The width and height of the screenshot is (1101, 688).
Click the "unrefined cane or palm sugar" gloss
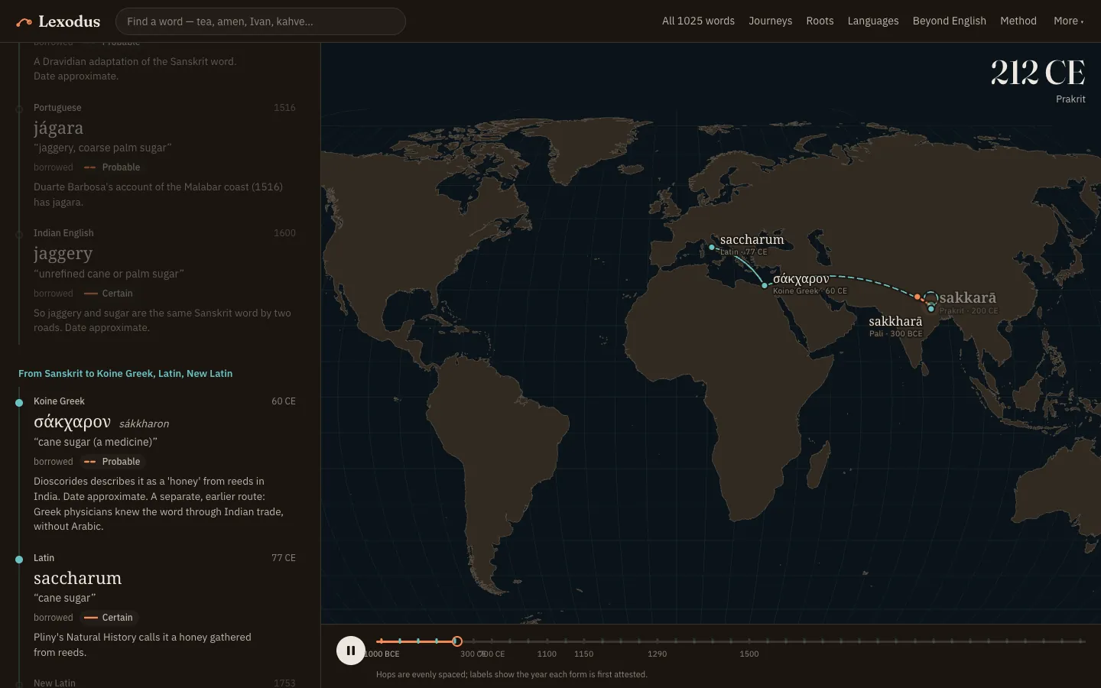[109, 274]
